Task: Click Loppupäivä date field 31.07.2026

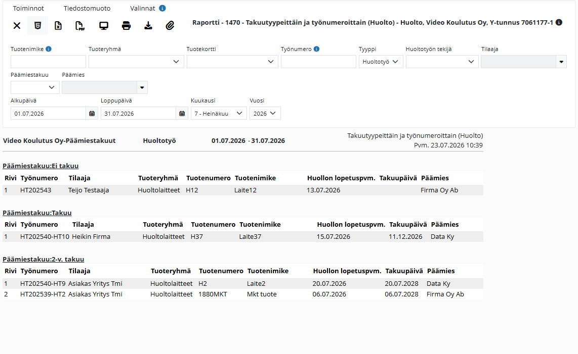Action: [138, 113]
